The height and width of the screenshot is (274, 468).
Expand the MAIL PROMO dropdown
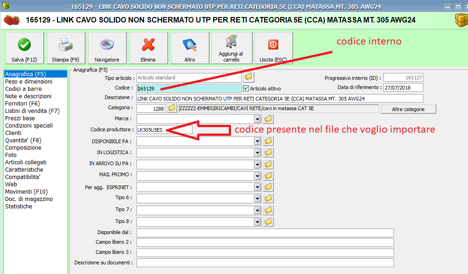(x=257, y=176)
